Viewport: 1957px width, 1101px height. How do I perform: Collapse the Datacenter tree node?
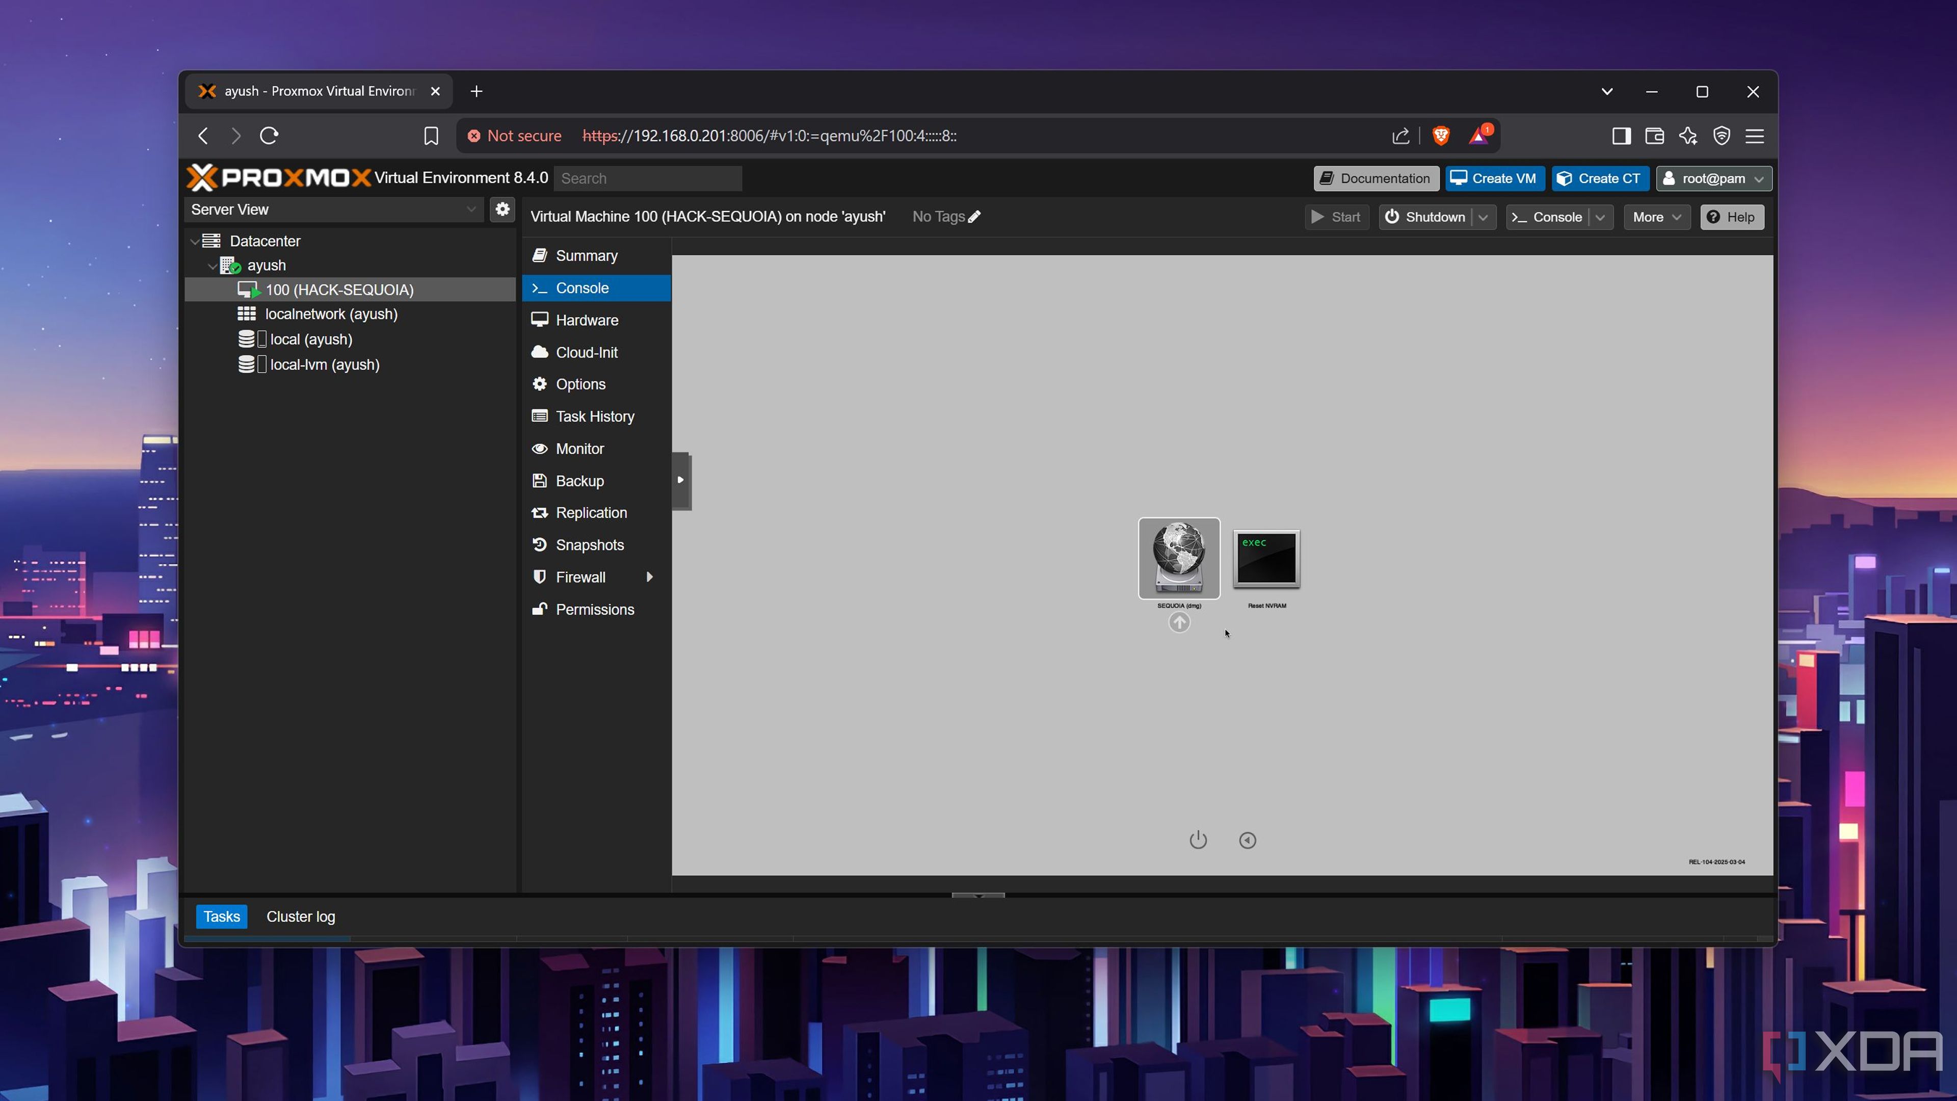195,242
